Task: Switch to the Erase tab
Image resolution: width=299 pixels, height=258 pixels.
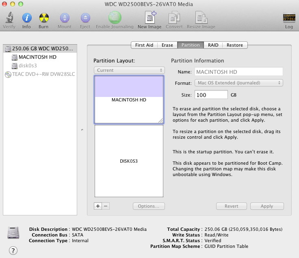Action: (167, 45)
